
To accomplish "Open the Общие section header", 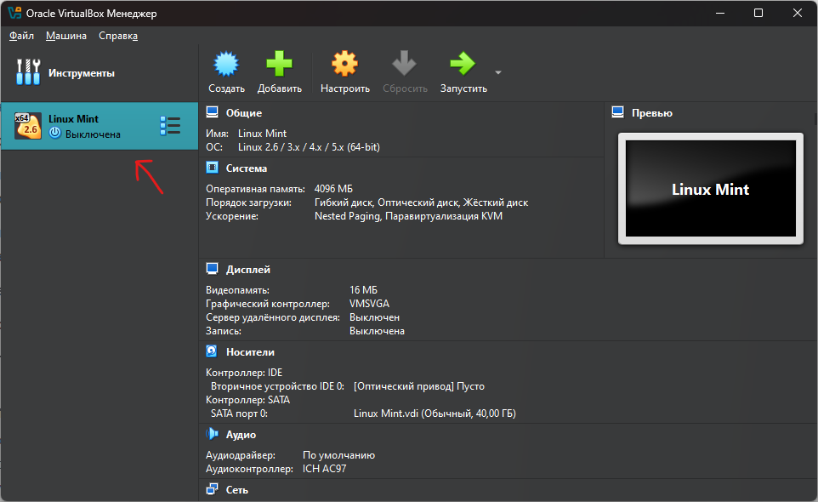I will (244, 112).
